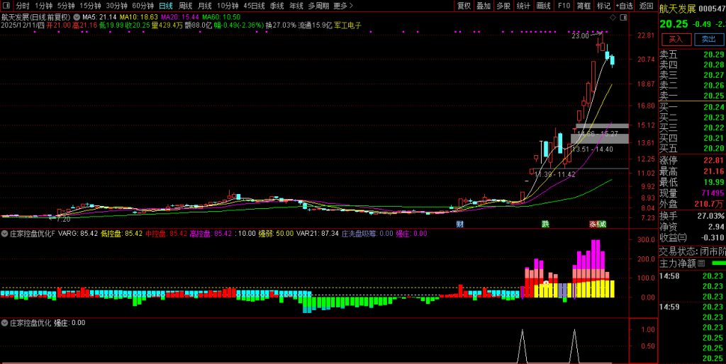The height and width of the screenshot is (364, 726).
Task: Switch to 分时 intraday view
Action: 22,6
